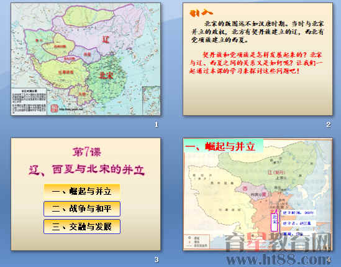341x267 pixels.
Task: Click the purple 北宋 callout box on slide 4
Action: pos(275,222)
